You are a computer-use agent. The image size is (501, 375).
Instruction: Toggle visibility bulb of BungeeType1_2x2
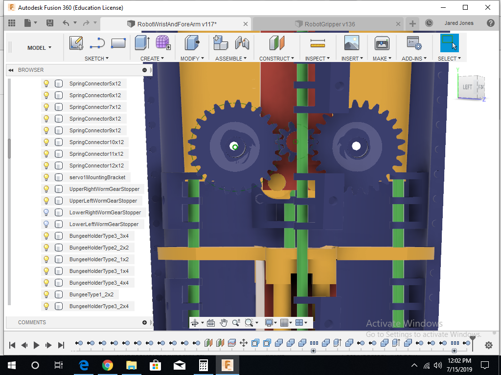coord(46,294)
